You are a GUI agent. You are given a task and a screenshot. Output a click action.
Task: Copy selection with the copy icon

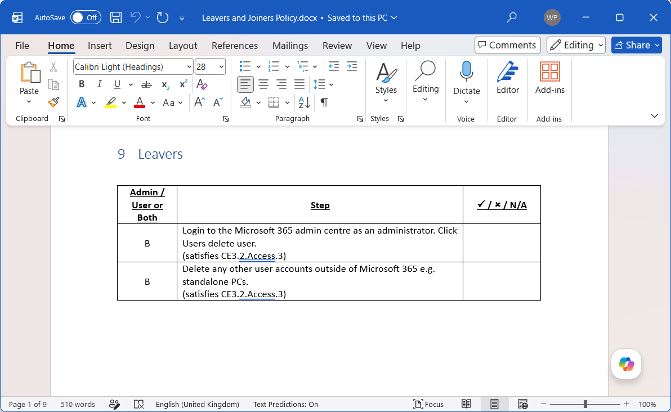[x=53, y=84]
